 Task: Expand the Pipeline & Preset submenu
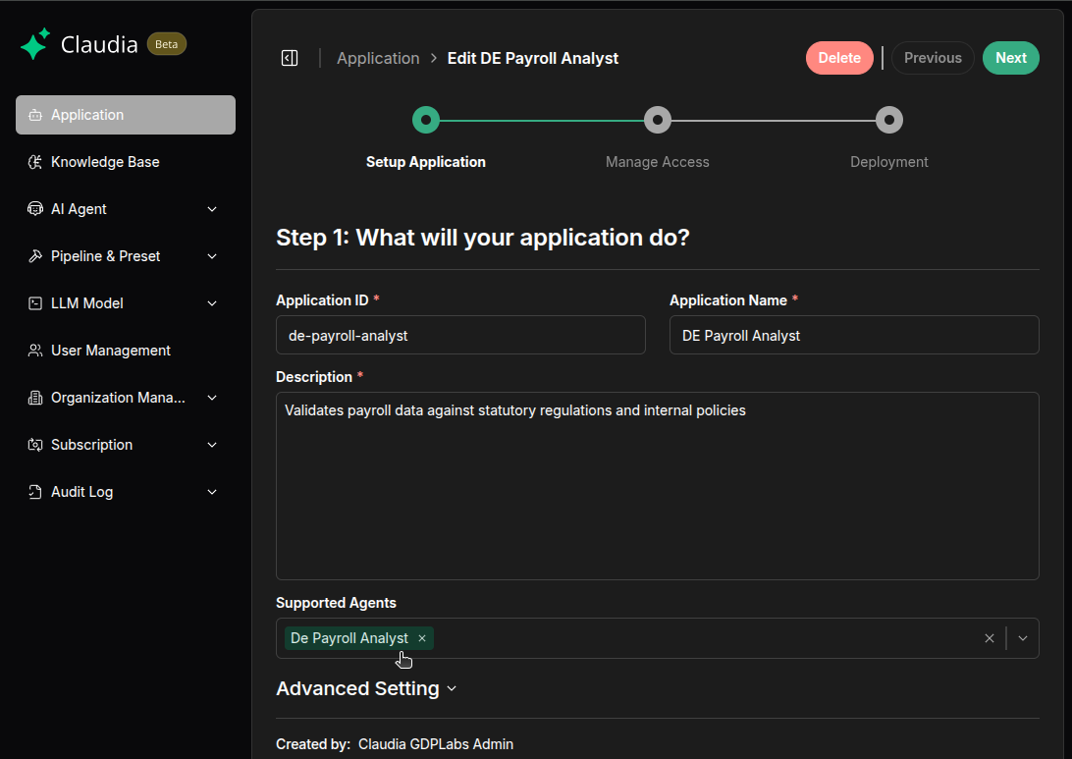212,256
